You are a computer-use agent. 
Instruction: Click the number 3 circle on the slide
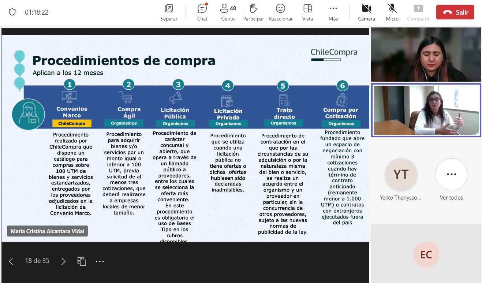click(178, 85)
